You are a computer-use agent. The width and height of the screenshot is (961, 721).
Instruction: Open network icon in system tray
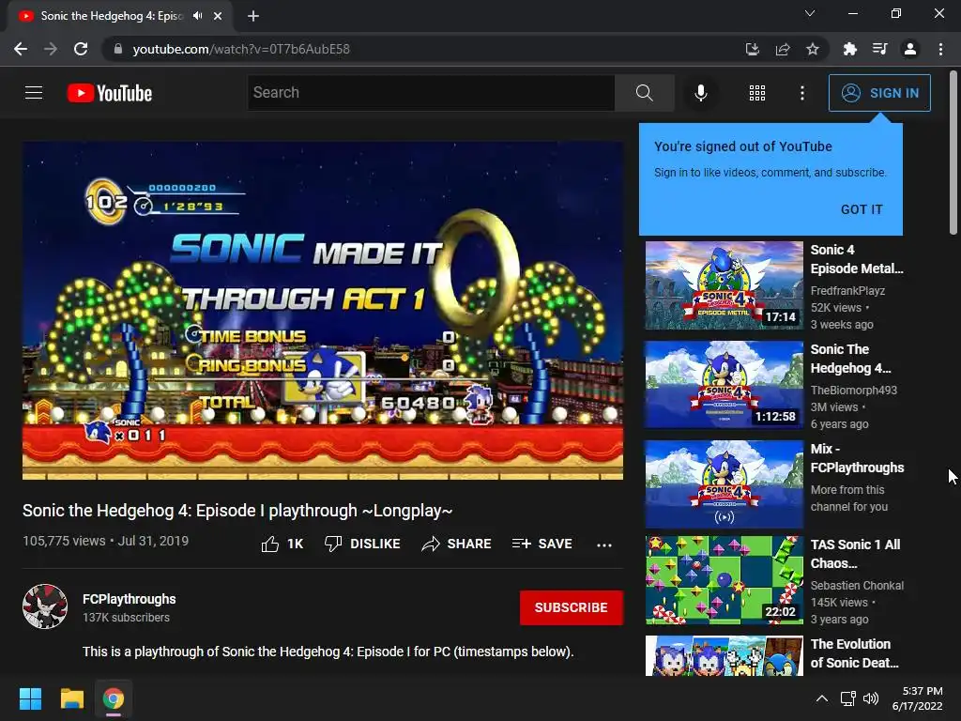(847, 698)
